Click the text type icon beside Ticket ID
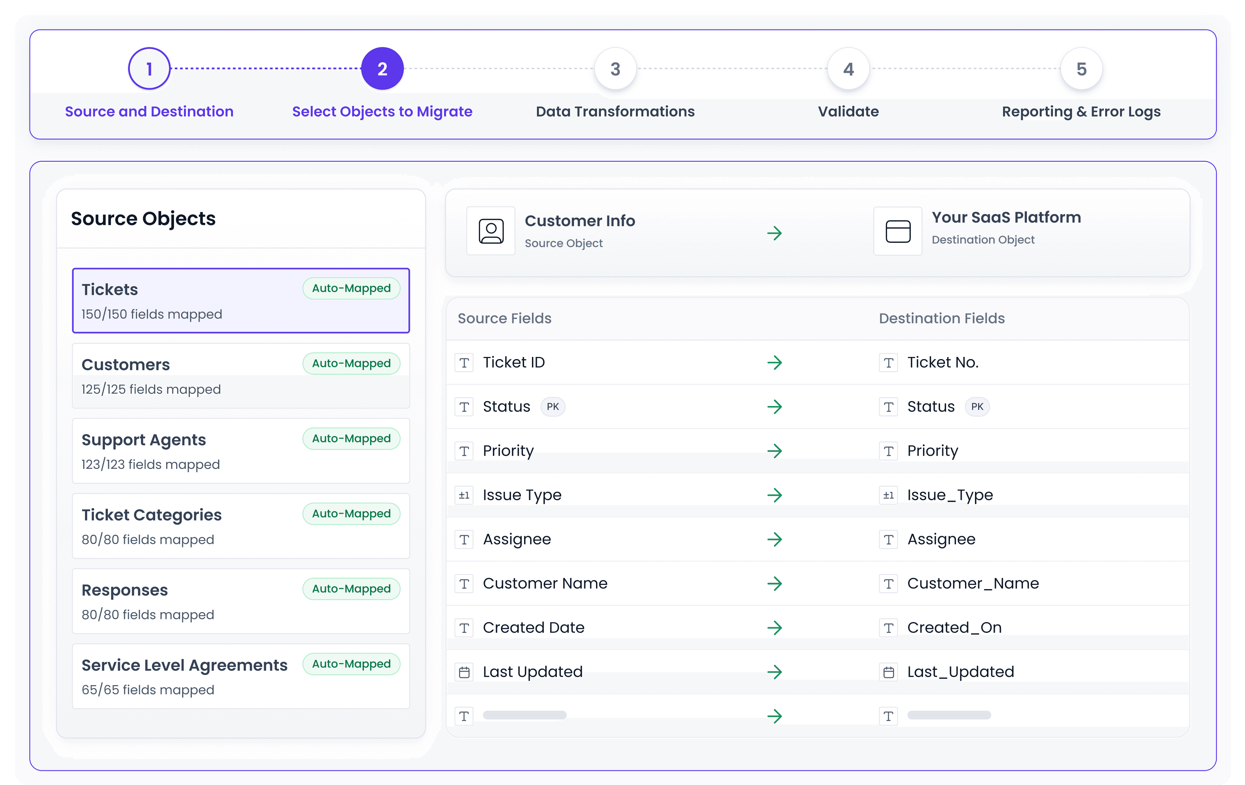Viewport: 1245px width, 785px height. click(464, 363)
